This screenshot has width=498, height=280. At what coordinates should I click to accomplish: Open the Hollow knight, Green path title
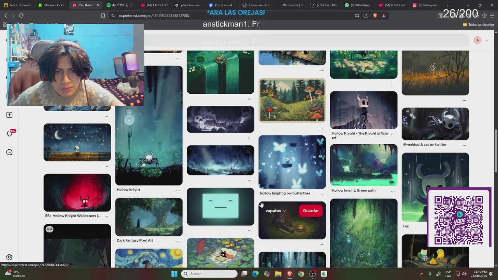(x=354, y=191)
